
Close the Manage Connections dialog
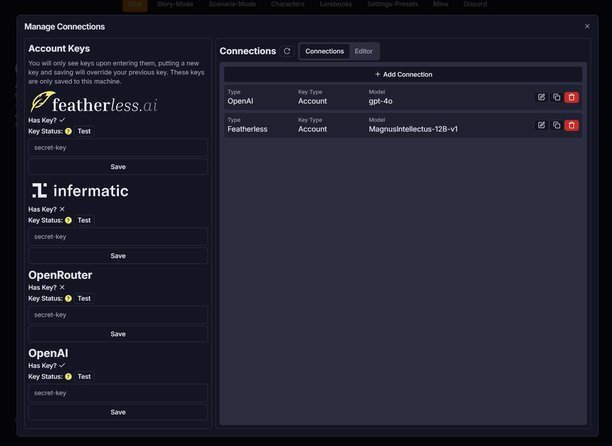tap(587, 26)
